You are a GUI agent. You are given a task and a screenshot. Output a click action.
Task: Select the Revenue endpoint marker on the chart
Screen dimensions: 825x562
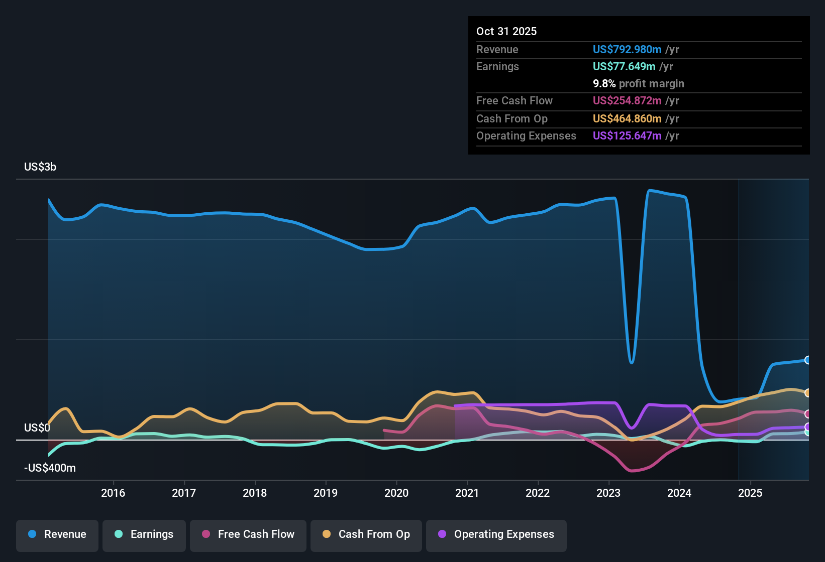point(807,359)
